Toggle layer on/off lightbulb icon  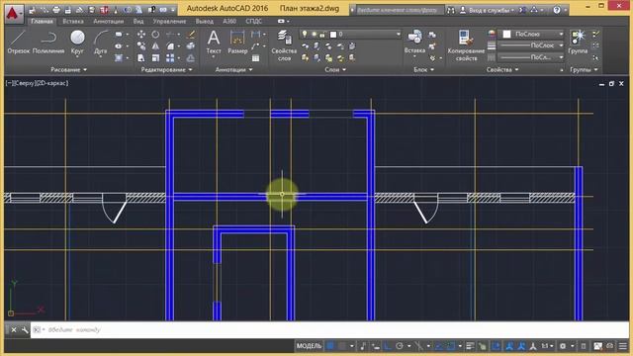point(305,35)
